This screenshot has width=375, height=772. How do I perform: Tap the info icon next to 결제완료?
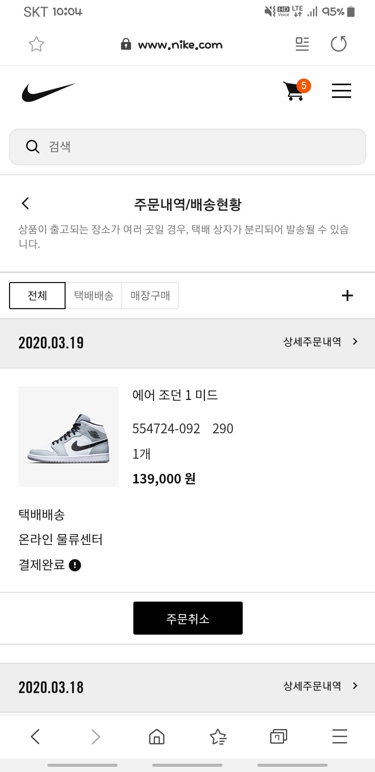pos(75,565)
